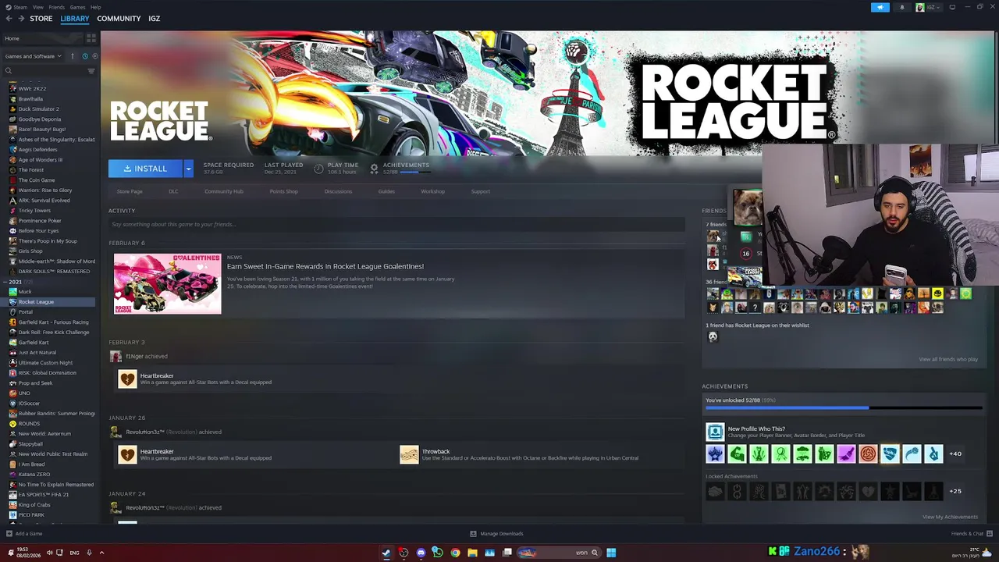Open the Games and Software dropdown

pos(34,56)
